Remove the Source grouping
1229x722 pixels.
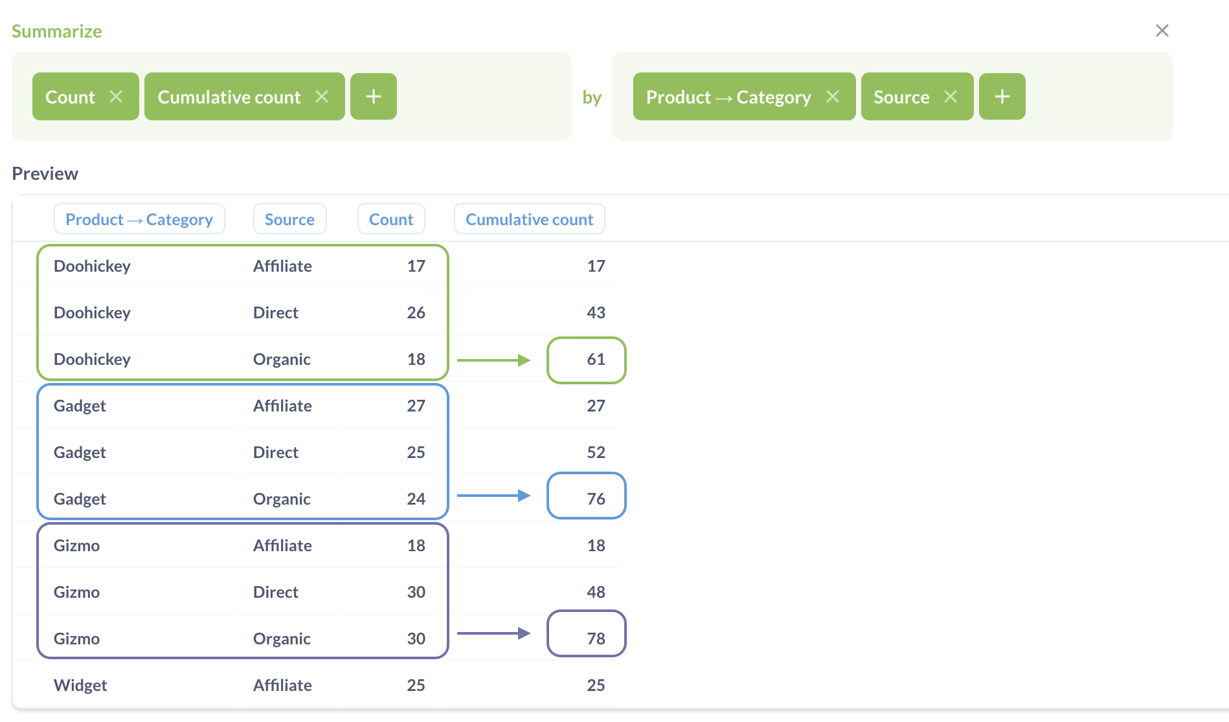click(x=951, y=96)
